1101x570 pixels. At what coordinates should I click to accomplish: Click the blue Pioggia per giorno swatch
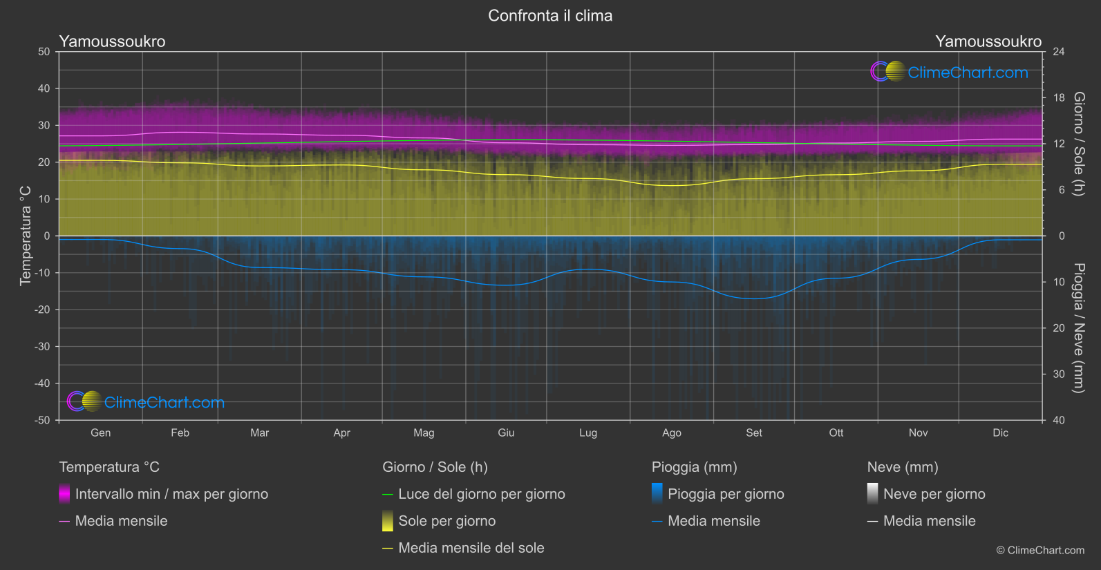657,493
